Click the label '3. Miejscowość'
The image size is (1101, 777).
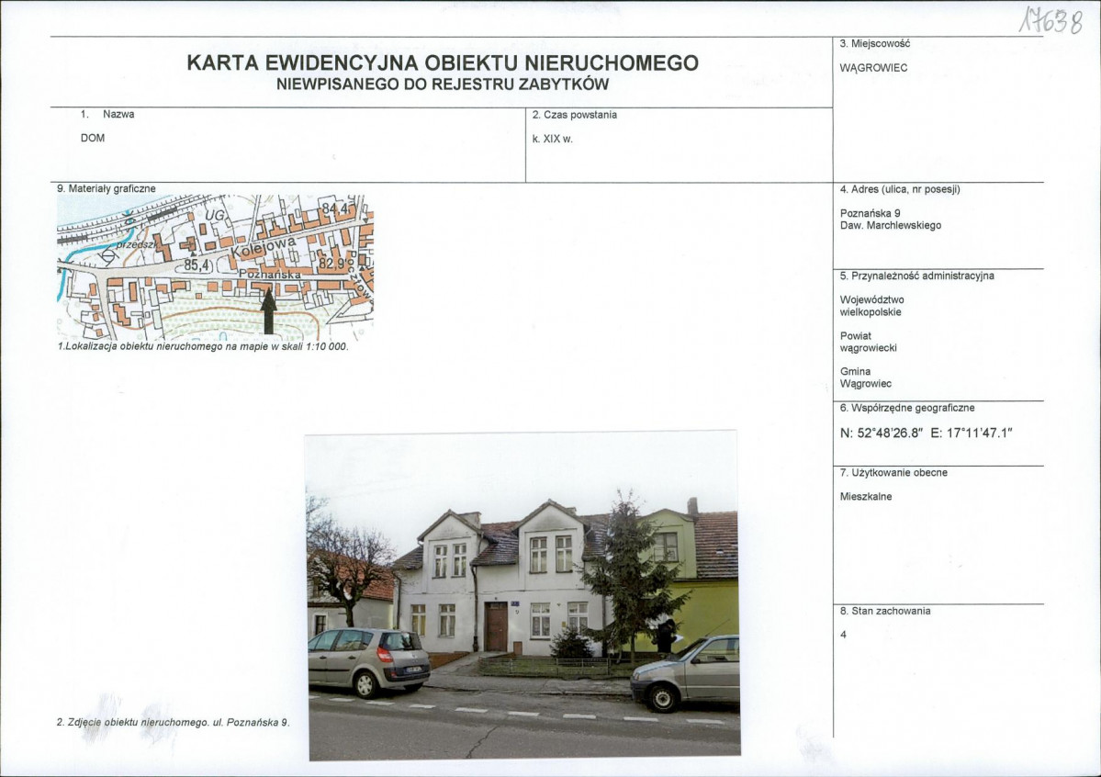coord(875,43)
